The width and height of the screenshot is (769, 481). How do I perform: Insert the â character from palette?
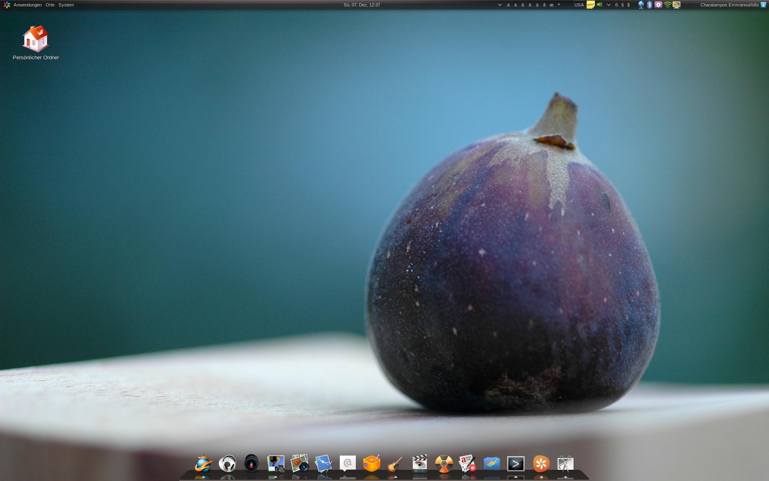(x=523, y=5)
